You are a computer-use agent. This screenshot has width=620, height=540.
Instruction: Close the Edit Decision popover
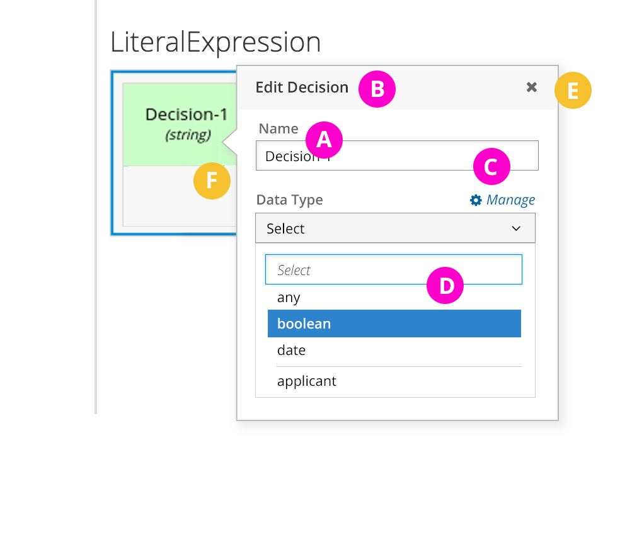[x=532, y=87]
